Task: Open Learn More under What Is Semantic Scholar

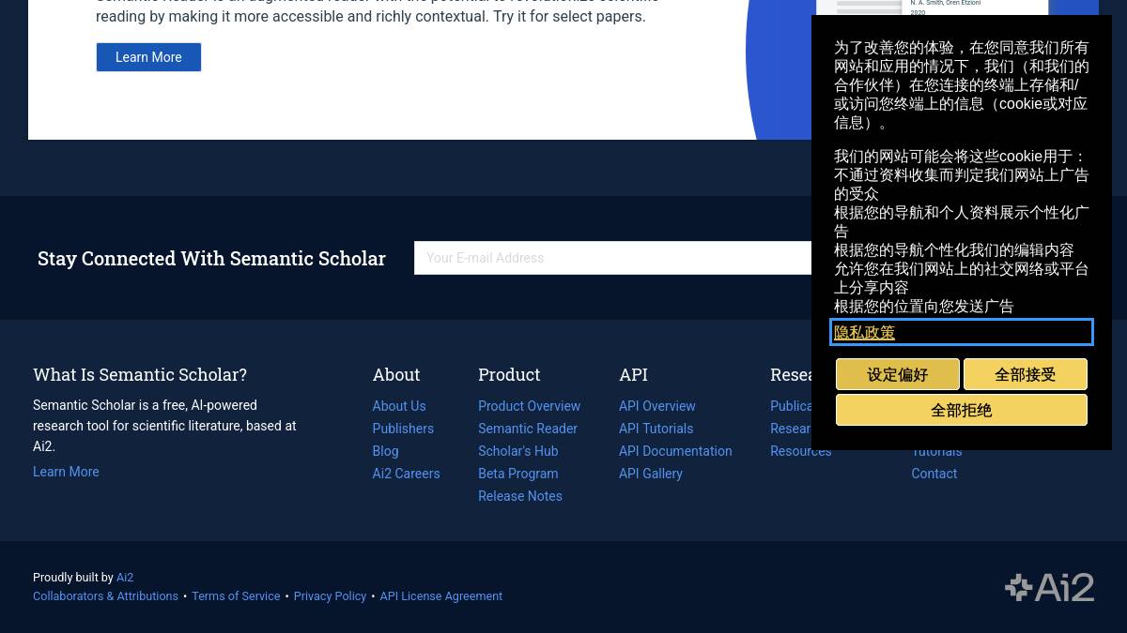Action: click(66, 472)
